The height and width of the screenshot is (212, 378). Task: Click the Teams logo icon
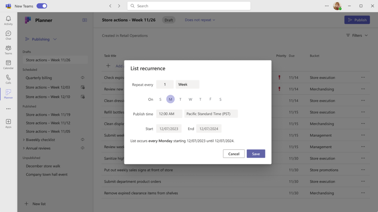pos(8,6)
